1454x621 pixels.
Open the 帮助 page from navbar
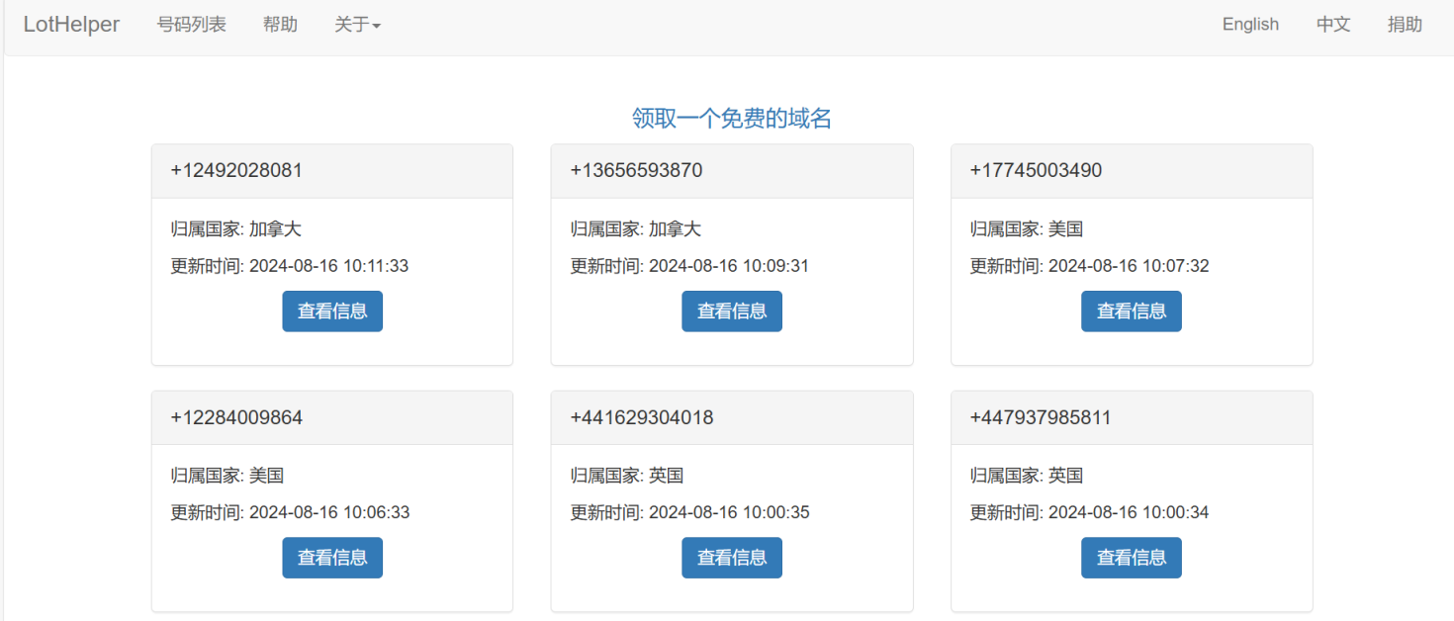280,25
